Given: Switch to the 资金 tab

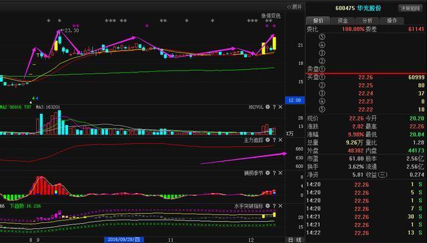Looking at the screenshot, I should point(342,21).
